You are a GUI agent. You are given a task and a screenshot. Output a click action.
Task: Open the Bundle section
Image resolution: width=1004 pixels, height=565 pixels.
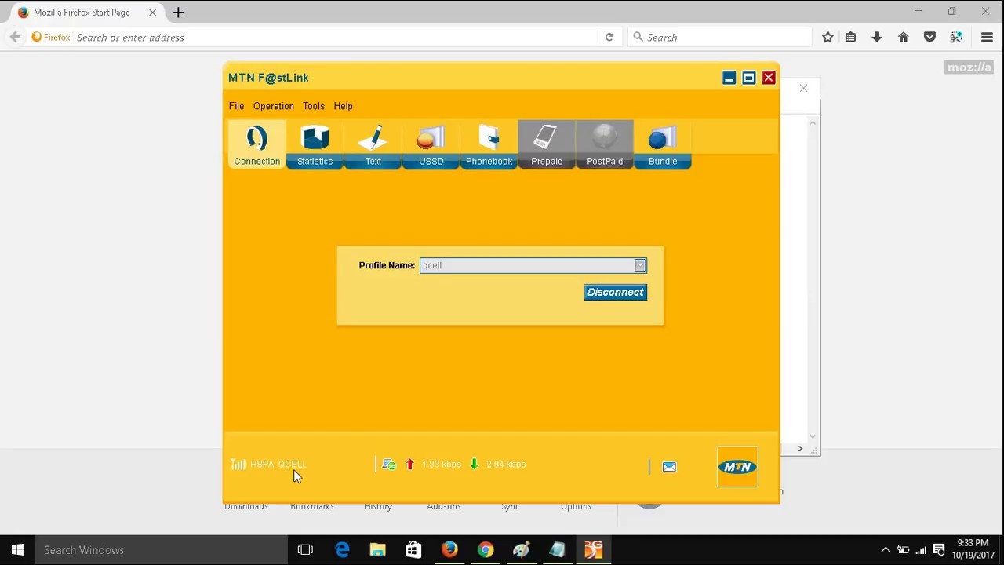click(663, 144)
